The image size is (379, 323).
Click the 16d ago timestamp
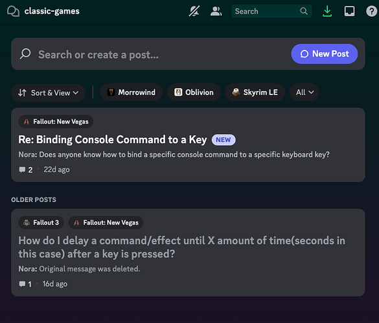coord(55,284)
